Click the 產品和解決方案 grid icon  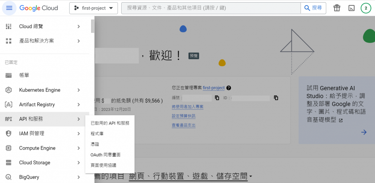click(x=9, y=41)
